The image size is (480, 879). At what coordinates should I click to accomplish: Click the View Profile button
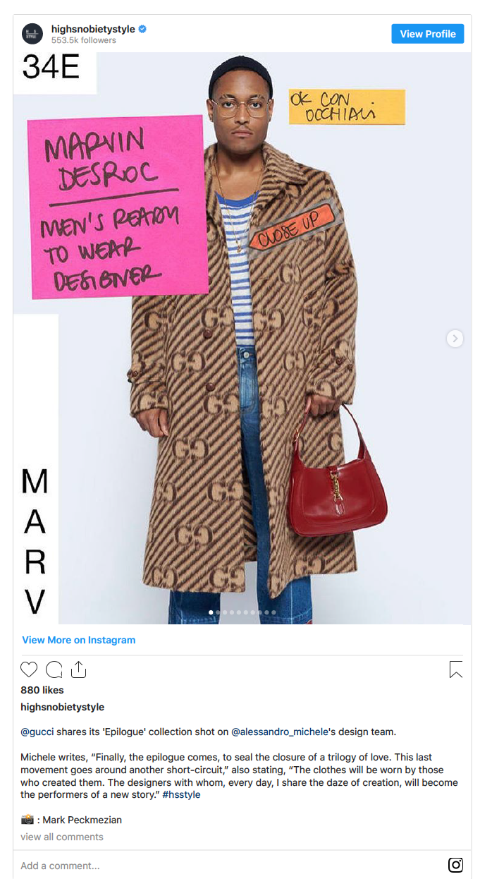pyautogui.click(x=428, y=34)
